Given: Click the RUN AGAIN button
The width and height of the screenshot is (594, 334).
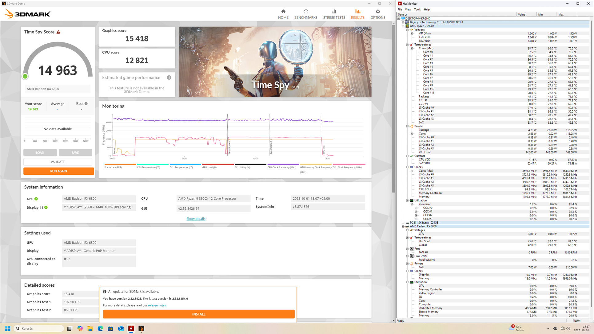Looking at the screenshot, I should 58,171.
